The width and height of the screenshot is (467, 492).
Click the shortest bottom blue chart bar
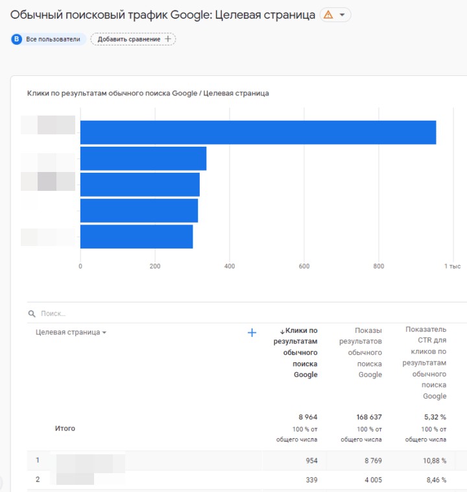[136, 236]
